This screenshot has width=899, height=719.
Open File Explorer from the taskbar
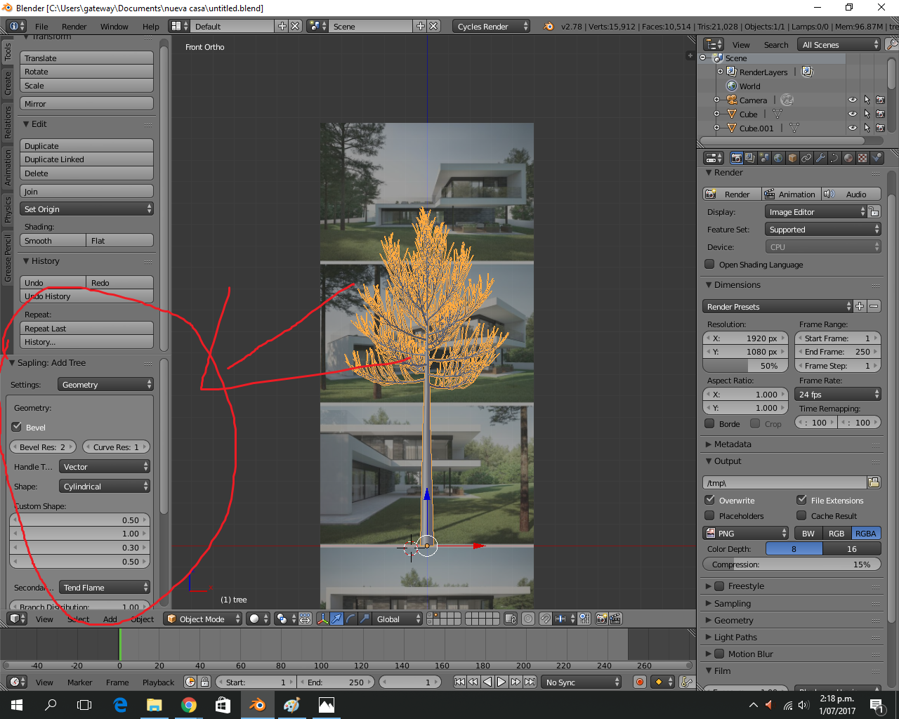click(155, 705)
